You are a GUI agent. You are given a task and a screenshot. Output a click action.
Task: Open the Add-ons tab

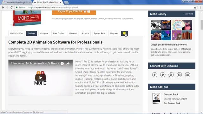tap(85, 33)
